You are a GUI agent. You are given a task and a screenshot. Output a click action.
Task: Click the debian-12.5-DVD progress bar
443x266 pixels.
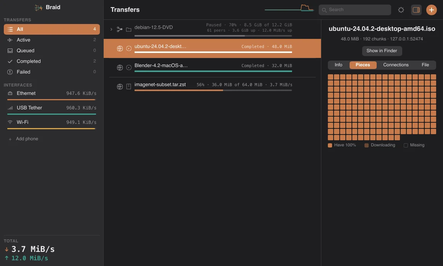coord(213,36)
